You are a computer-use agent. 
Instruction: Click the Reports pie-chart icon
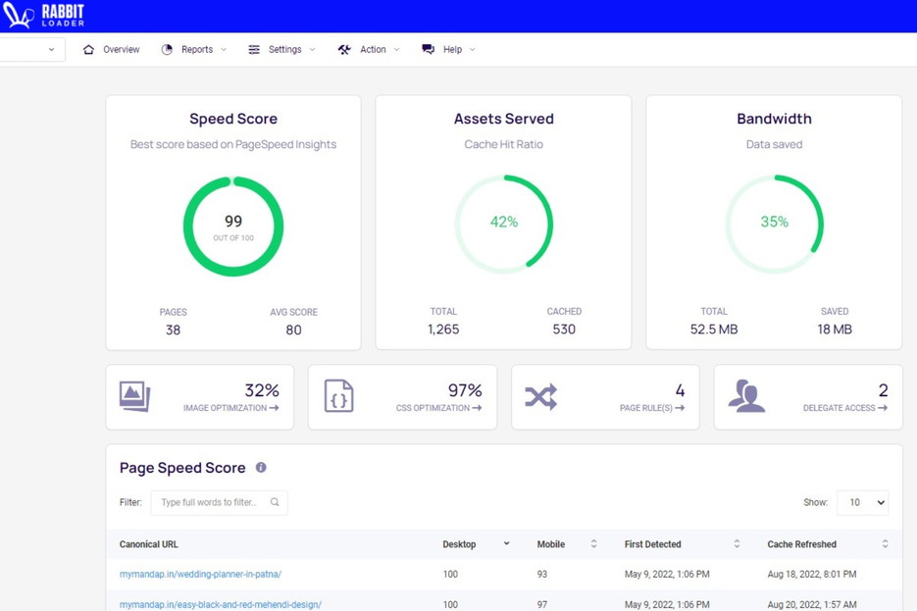click(x=166, y=49)
